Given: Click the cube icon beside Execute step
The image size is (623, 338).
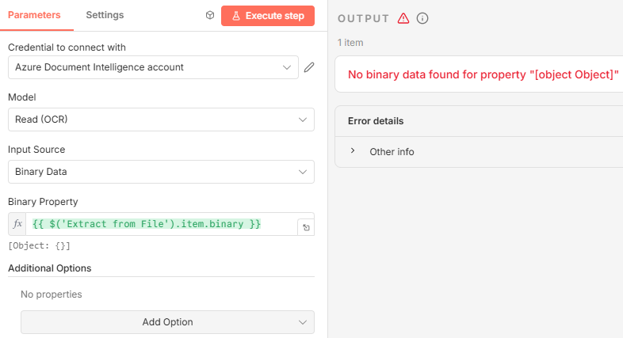Looking at the screenshot, I should (x=209, y=15).
